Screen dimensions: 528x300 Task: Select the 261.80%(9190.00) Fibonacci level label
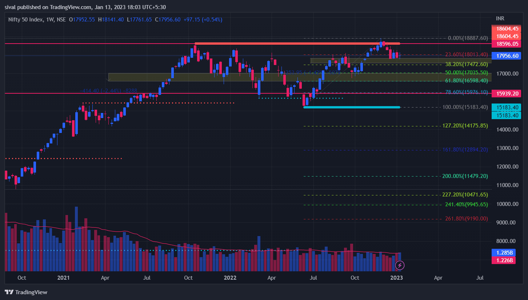[467, 219]
